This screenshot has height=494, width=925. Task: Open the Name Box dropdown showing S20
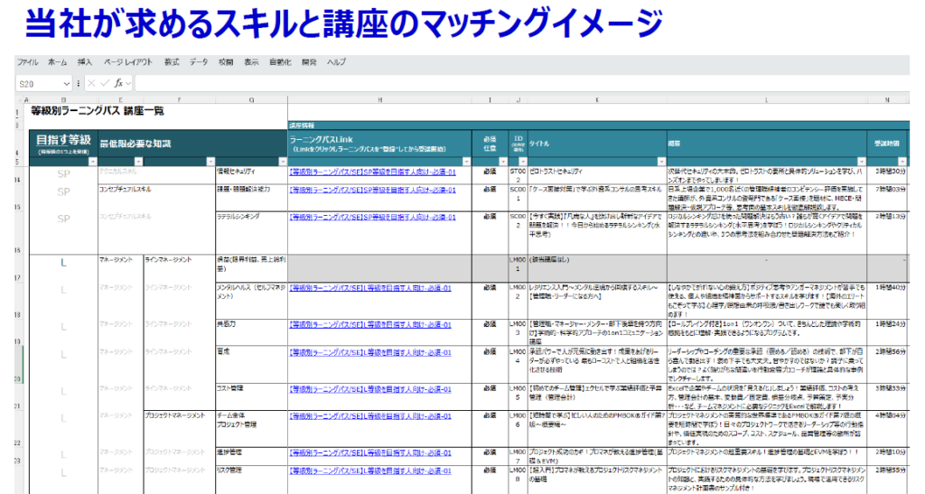66,84
